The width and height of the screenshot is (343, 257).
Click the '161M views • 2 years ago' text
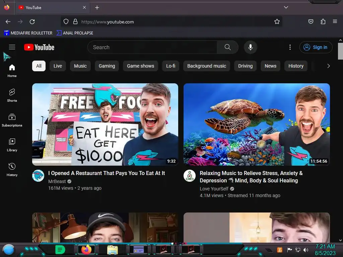pyautogui.click(x=75, y=188)
